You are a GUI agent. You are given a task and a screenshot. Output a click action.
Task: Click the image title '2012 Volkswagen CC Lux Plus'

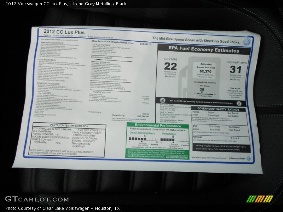point(36,4)
